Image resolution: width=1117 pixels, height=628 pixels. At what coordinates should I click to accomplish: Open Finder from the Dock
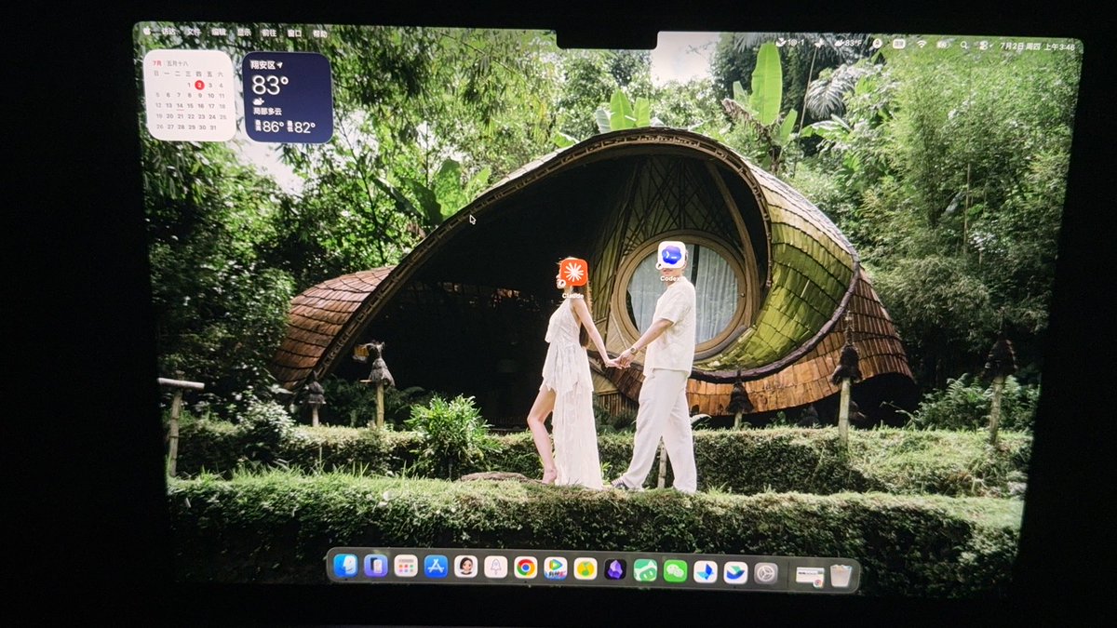pos(345,566)
